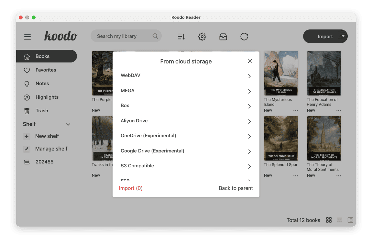Screen dimensions: 372x246
Task: Switch to list view icon
Action: point(340,220)
